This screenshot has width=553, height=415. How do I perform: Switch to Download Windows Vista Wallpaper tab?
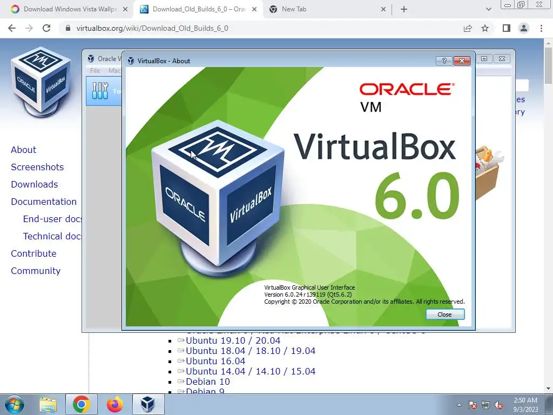[x=70, y=9]
